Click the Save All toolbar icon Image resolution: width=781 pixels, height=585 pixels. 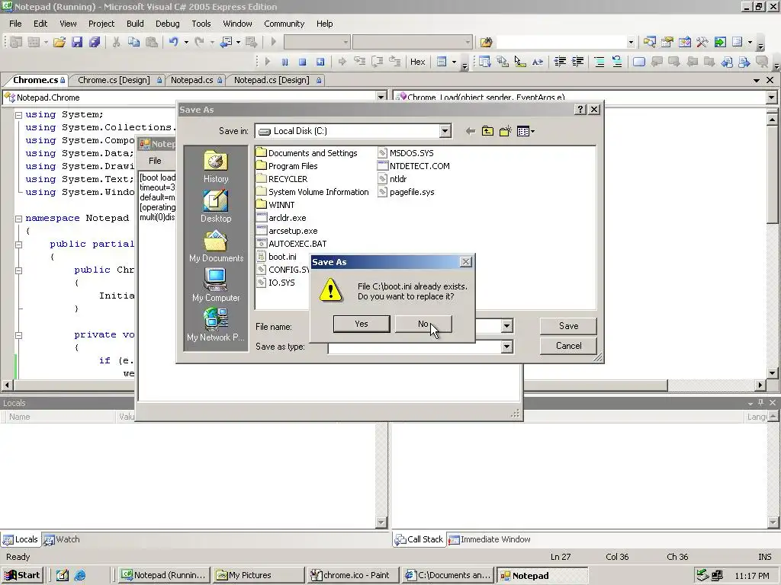coord(94,43)
